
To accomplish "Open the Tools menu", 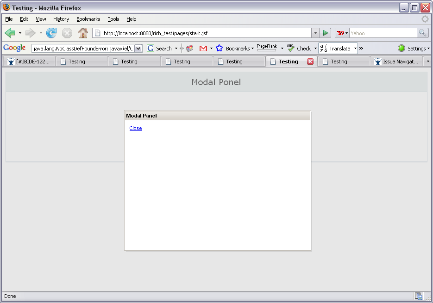I will pos(113,19).
